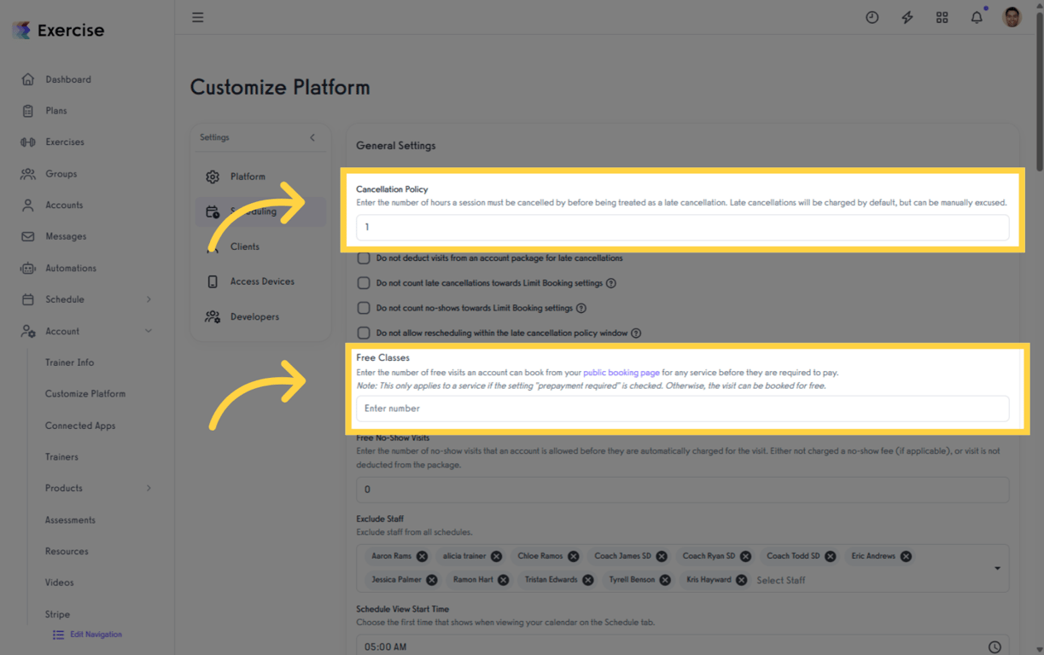Image resolution: width=1044 pixels, height=655 pixels.
Task: Open the user profile avatar
Action: pos(1012,17)
